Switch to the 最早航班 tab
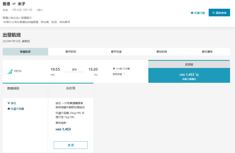 click(x=71, y=52)
